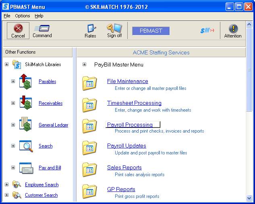Viewport: 255px width, 204px height.
Task: Open the Sales Reports link
Action: click(124, 168)
